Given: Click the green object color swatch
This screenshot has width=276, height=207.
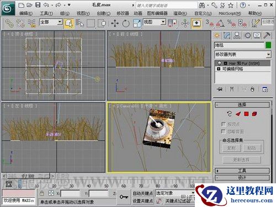Looking at the screenshot, I should point(268,45).
